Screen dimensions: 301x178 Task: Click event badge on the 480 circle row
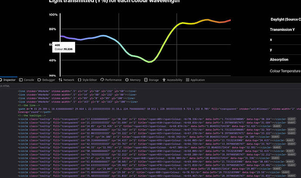286,172
